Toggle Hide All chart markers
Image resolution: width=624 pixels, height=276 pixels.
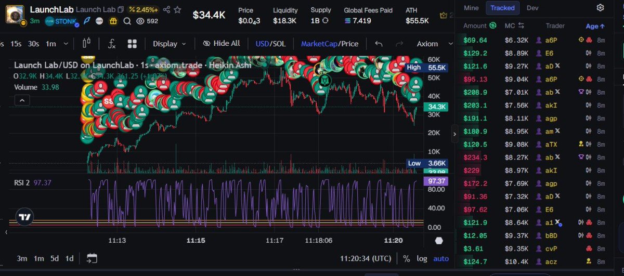(x=222, y=44)
